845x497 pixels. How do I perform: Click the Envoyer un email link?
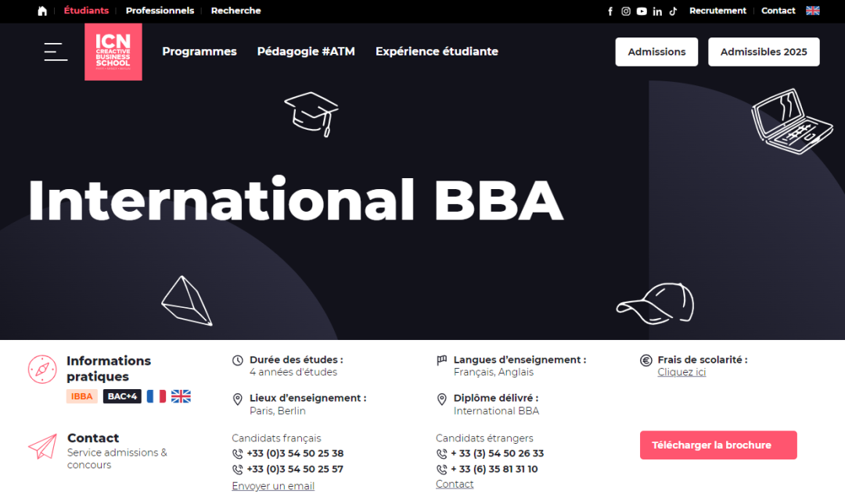coord(273,486)
